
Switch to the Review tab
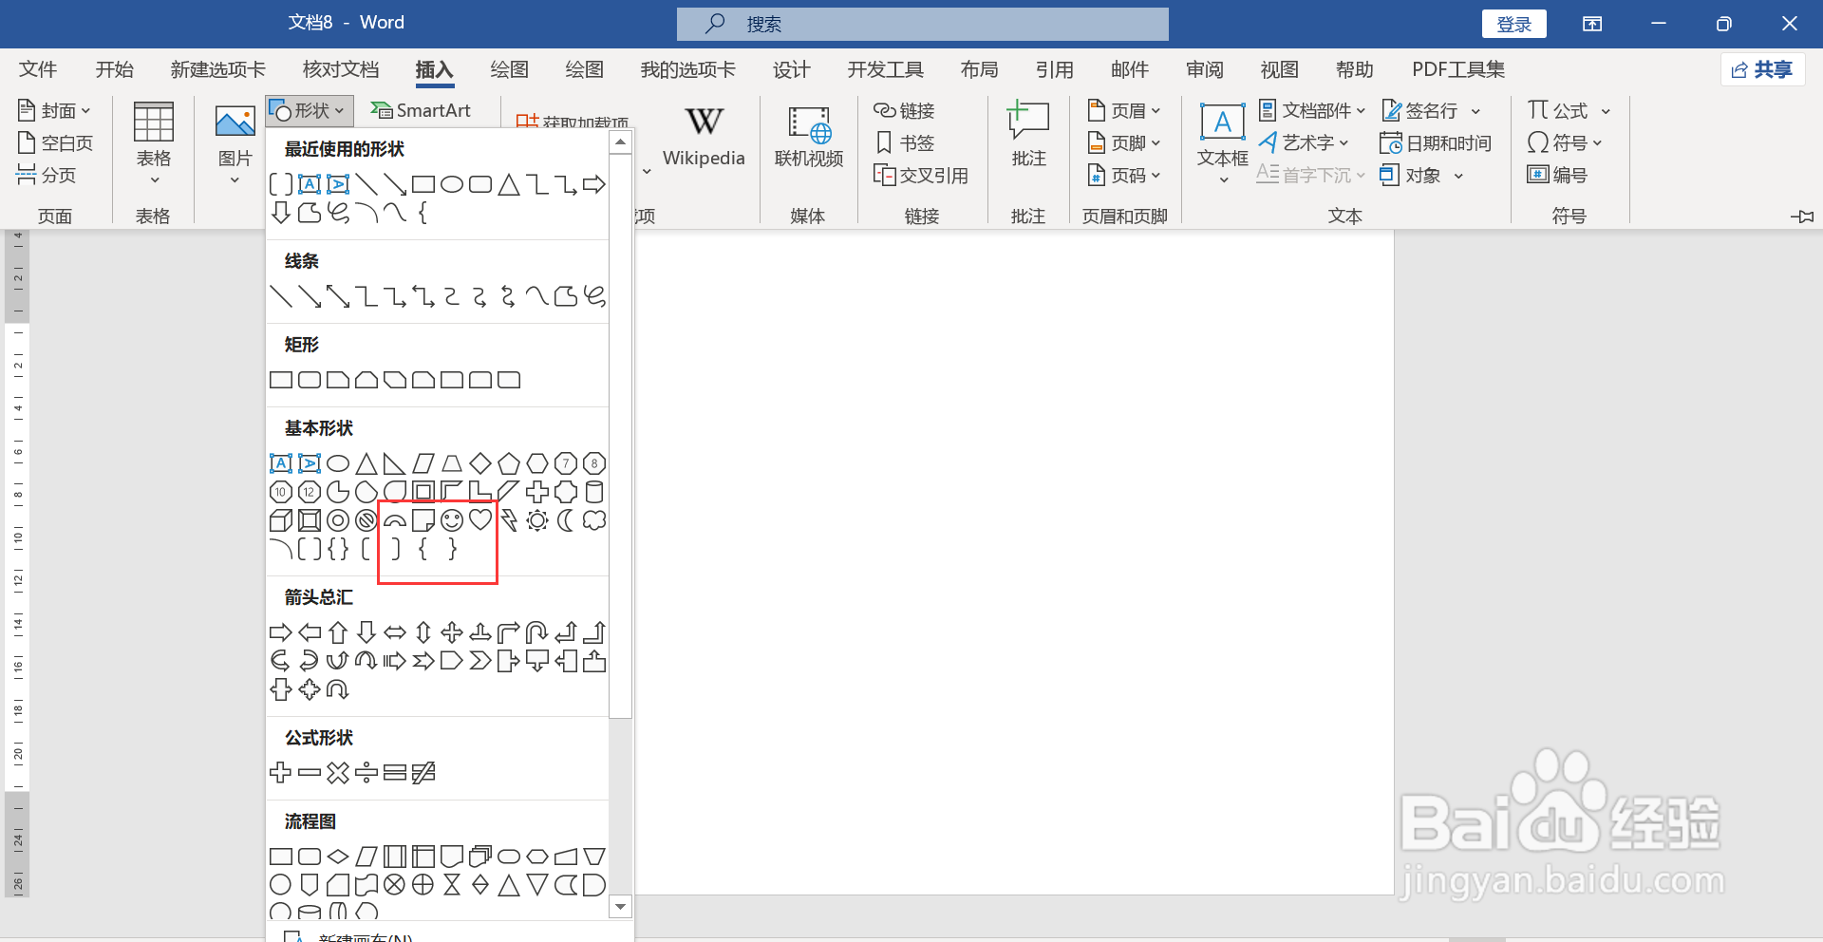[1205, 69]
